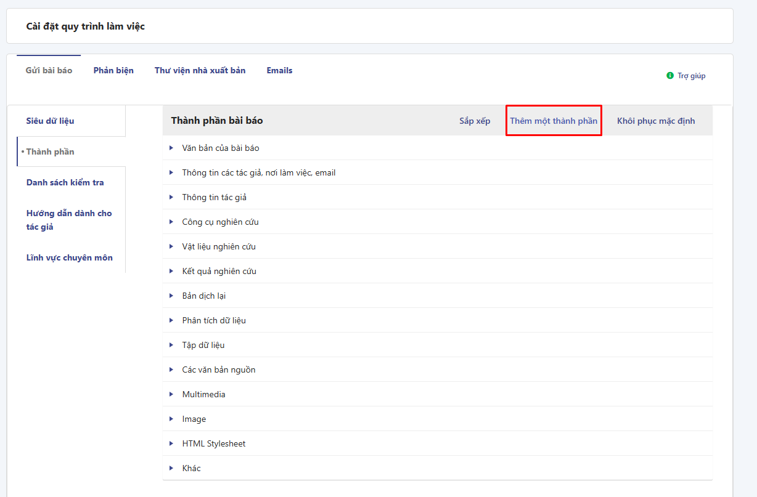Open Danh sách kiểm tra side tab
The image size is (757, 497).
pos(65,183)
